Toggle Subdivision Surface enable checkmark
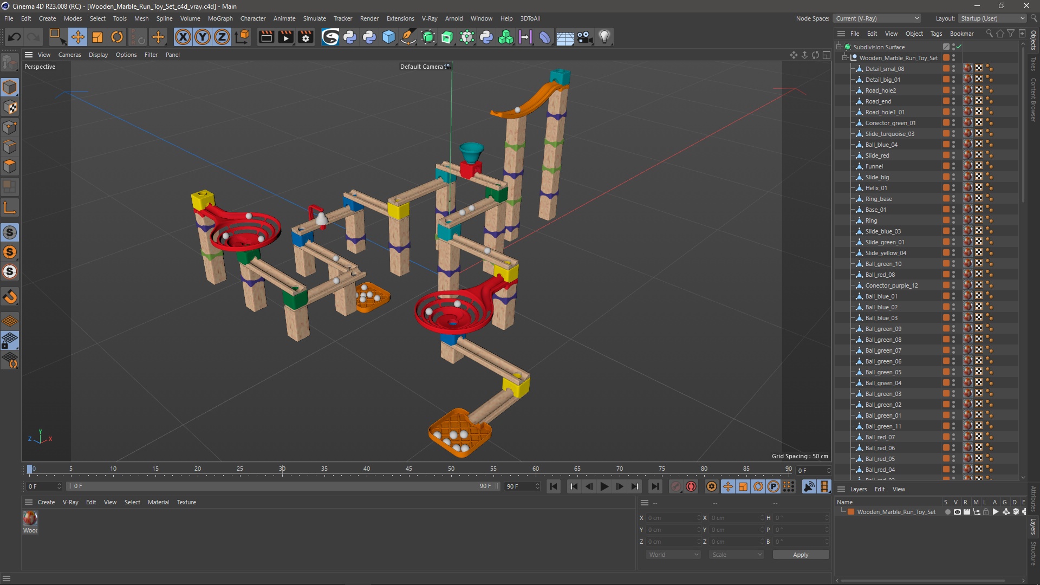 tap(959, 47)
